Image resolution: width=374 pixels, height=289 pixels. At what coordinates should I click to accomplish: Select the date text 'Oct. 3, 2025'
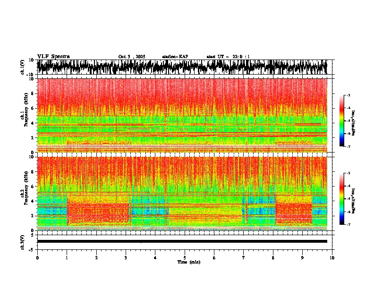click(132, 57)
